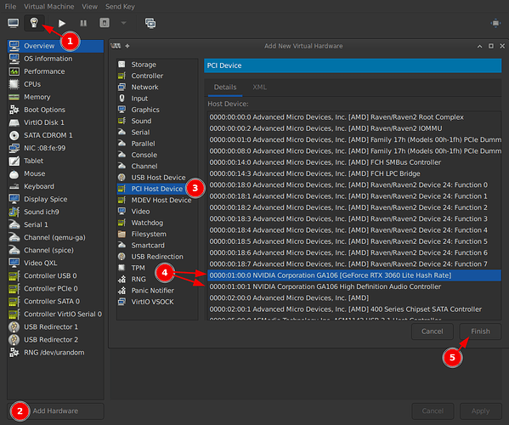Select CPUs in hardware list
The height and width of the screenshot is (425, 509).
pos(55,84)
